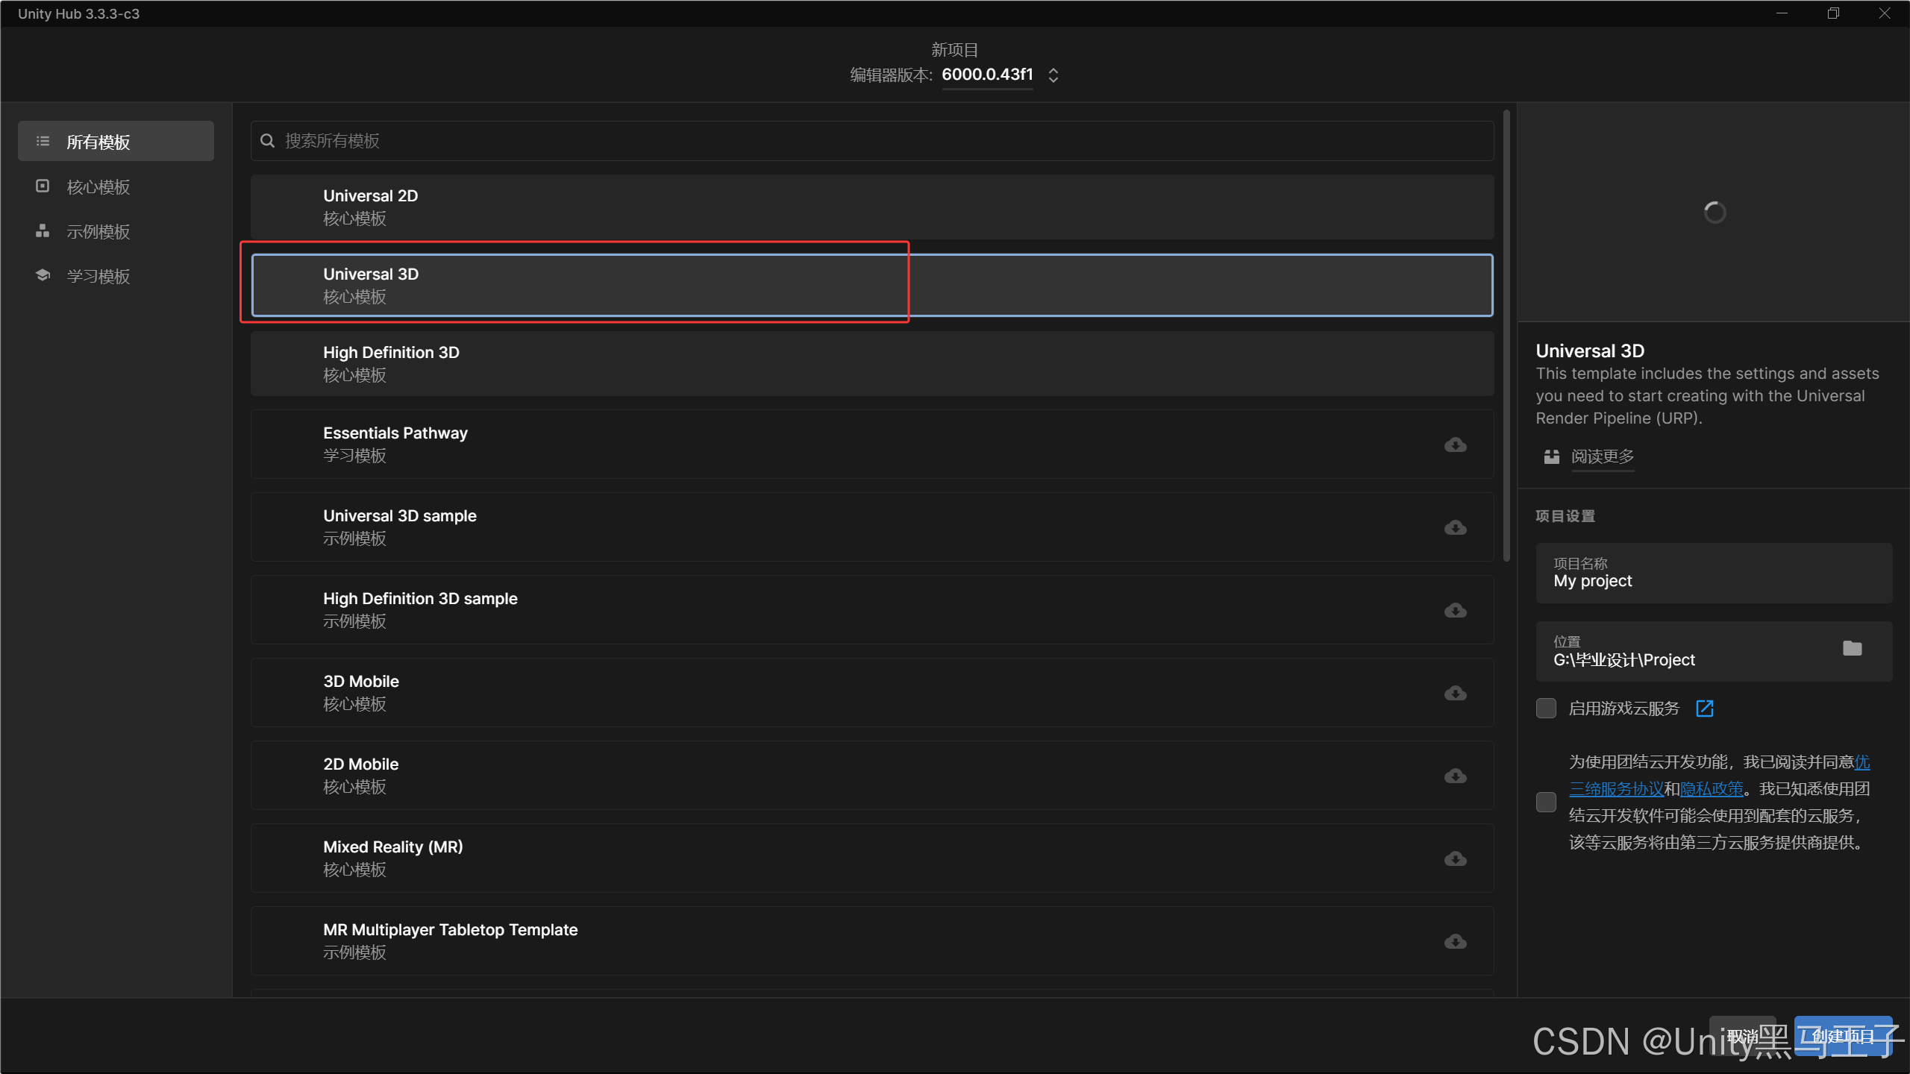Click download icon for 3D Mobile template
1910x1074 pixels.
1455,694
